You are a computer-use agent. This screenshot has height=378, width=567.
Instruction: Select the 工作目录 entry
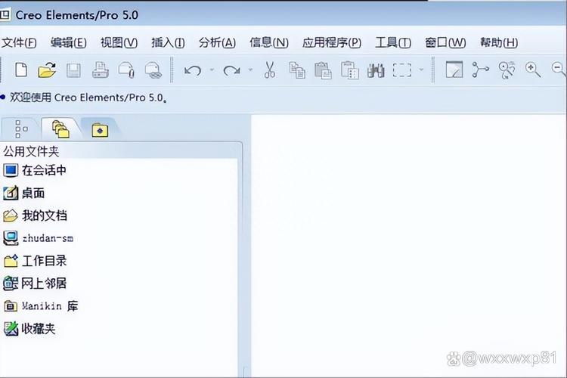pyautogui.click(x=35, y=261)
